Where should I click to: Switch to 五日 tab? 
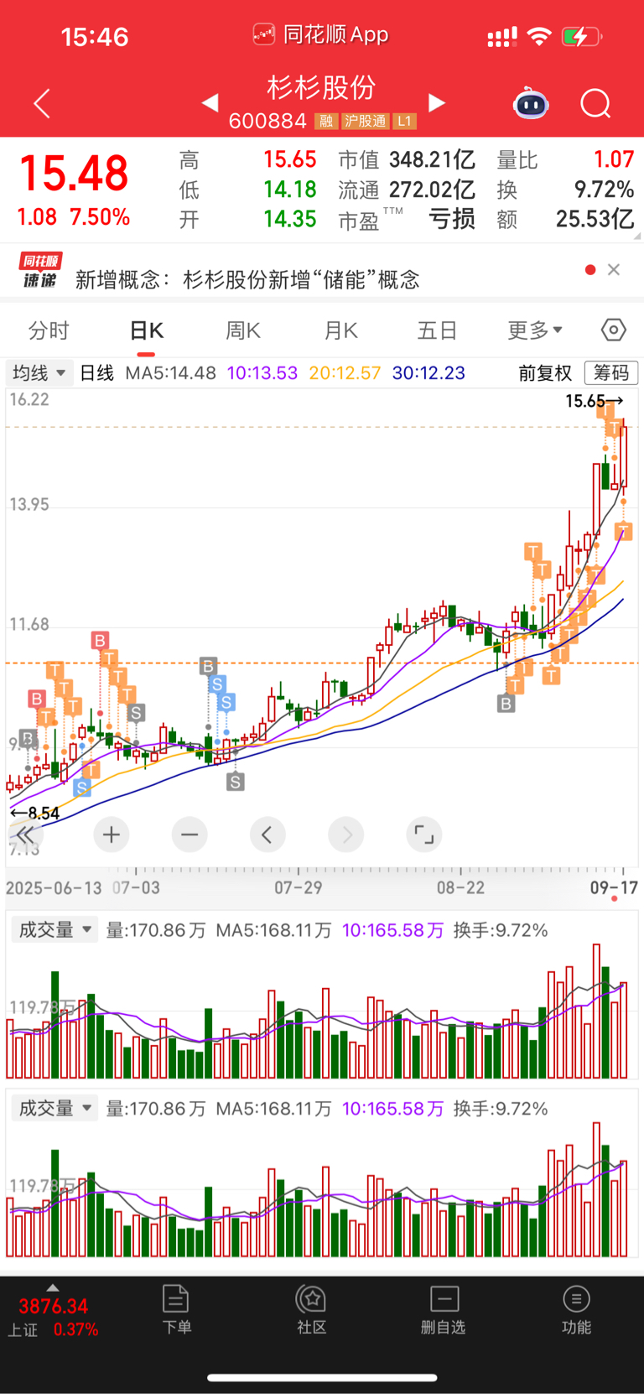[437, 330]
